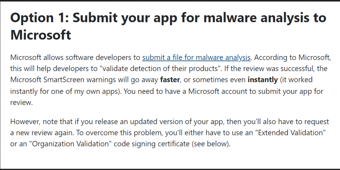Click the word "Microsoft" in the heading's second line
This screenshot has height=170, width=340.
pos(41,35)
